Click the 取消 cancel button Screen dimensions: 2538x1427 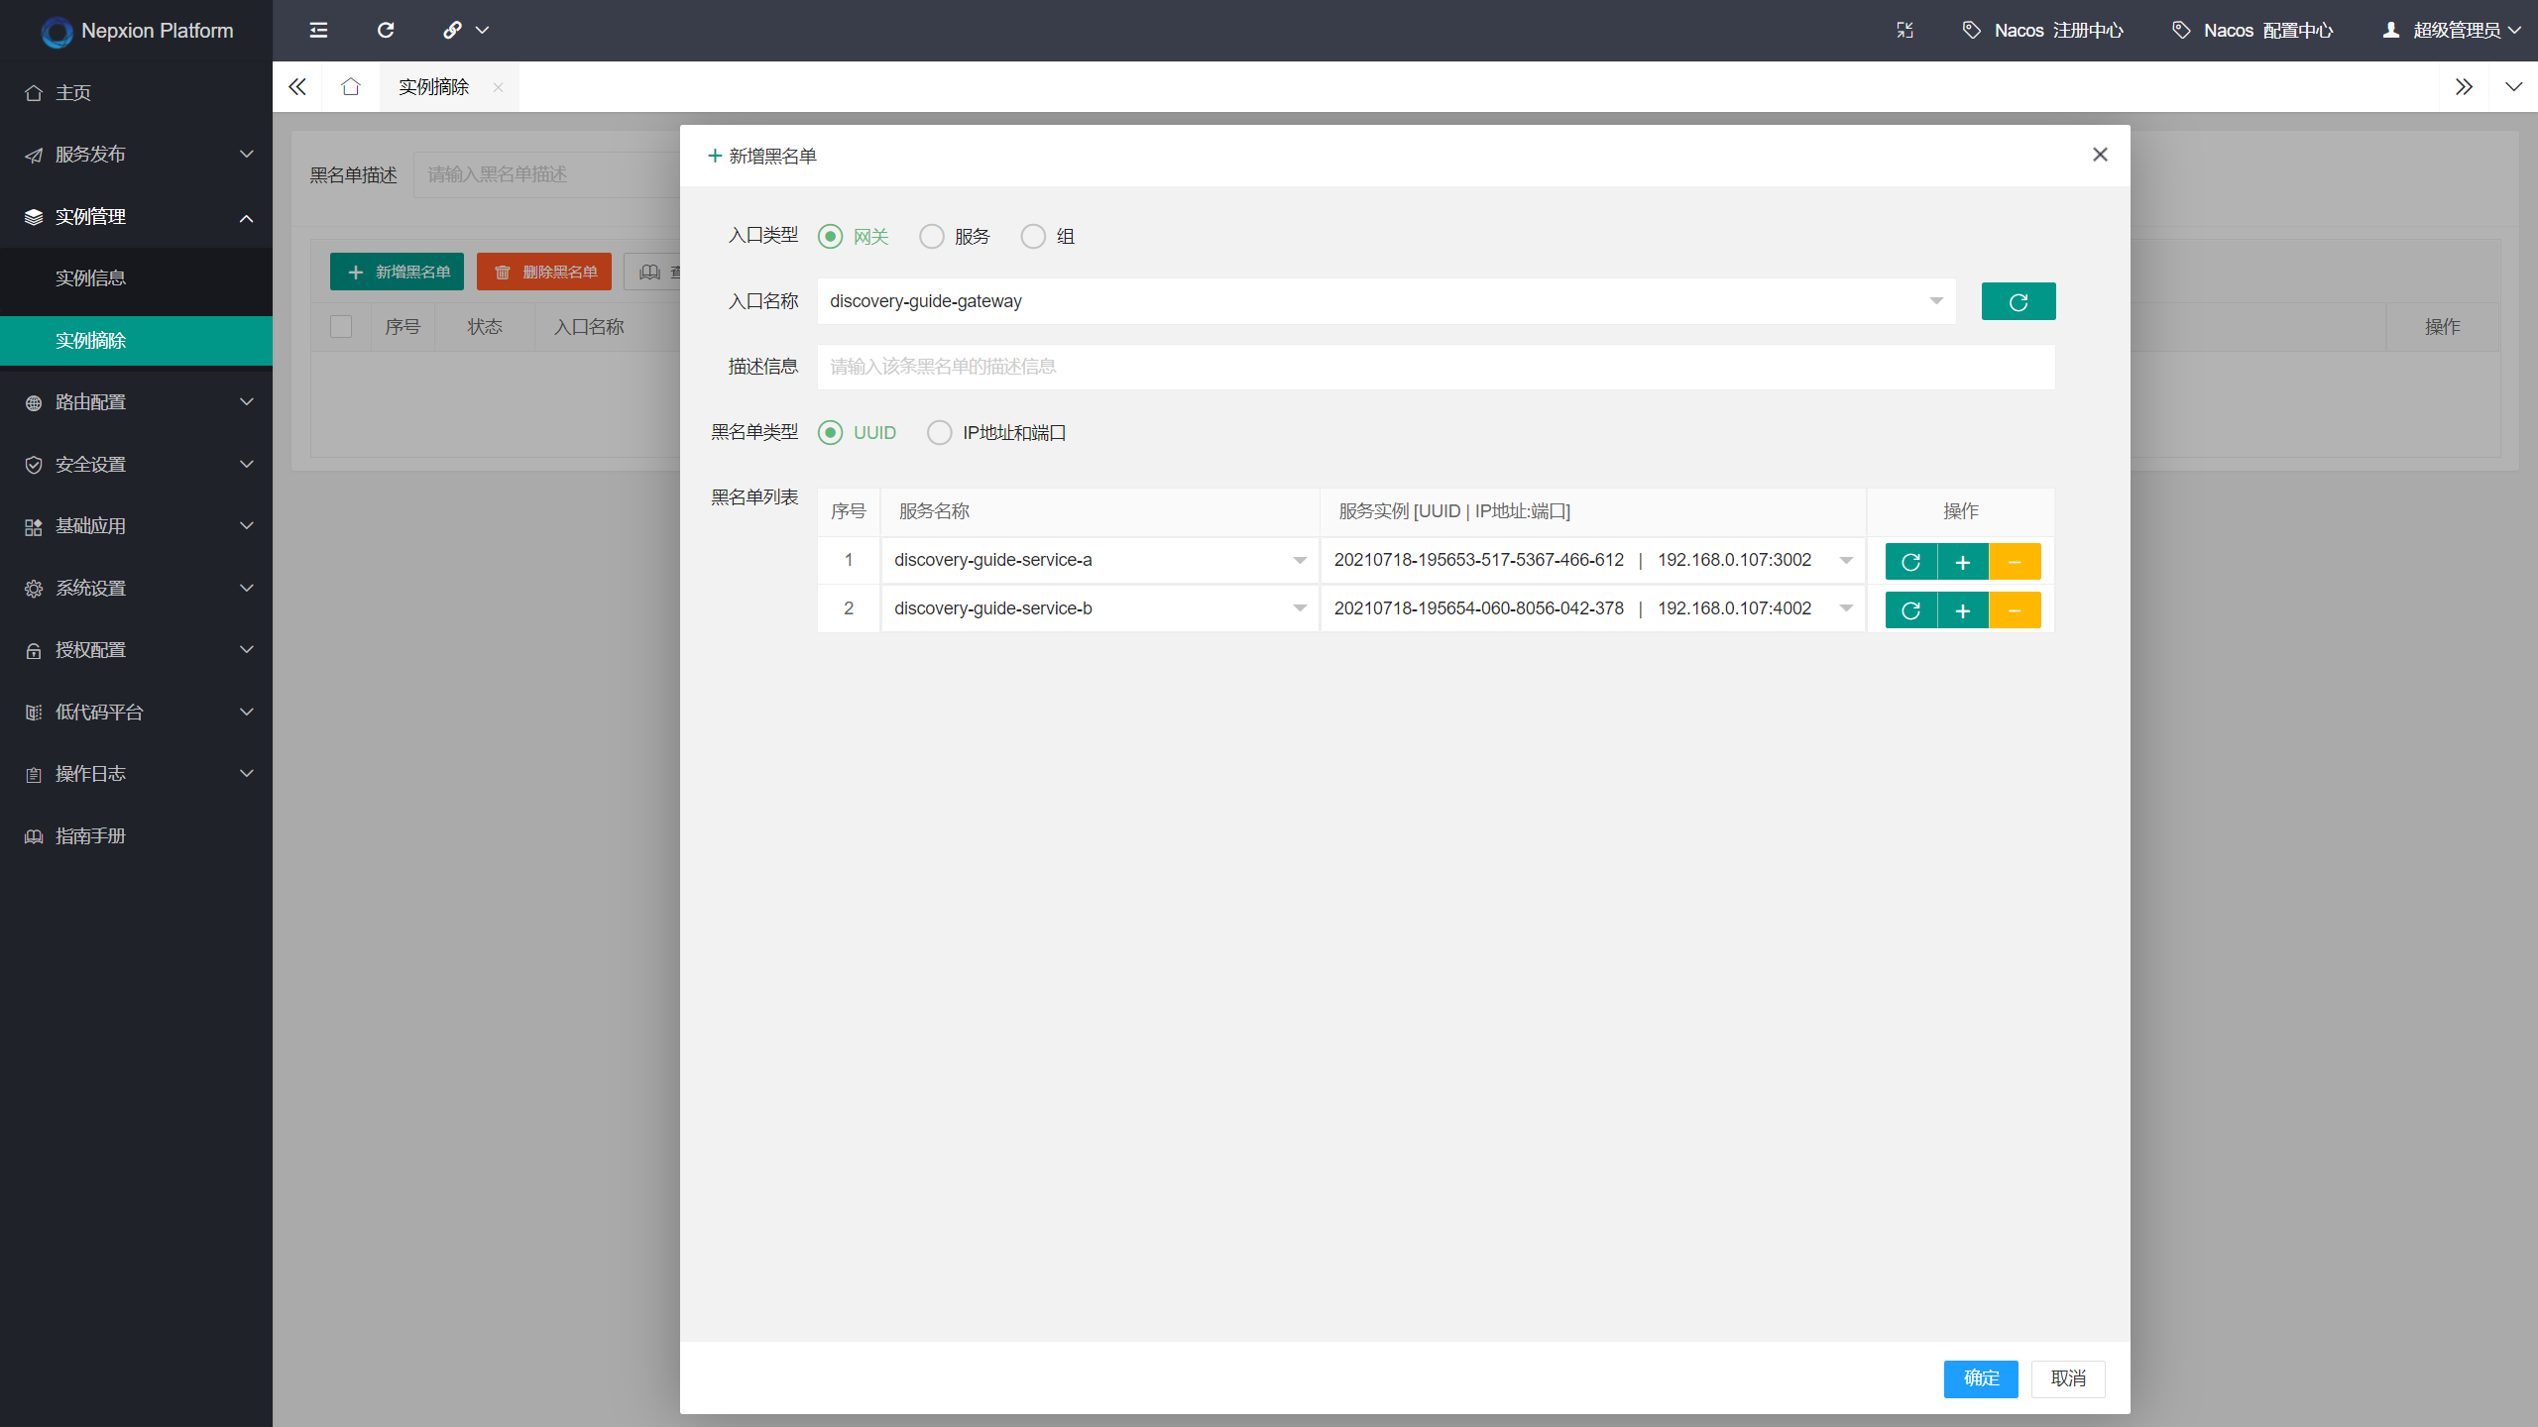(2067, 1378)
